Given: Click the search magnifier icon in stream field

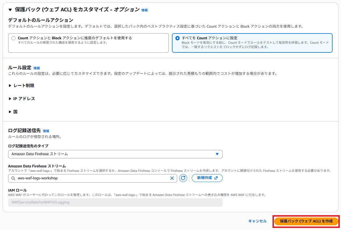Looking at the screenshot, I should pyautogui.click(x=13, y=178).
